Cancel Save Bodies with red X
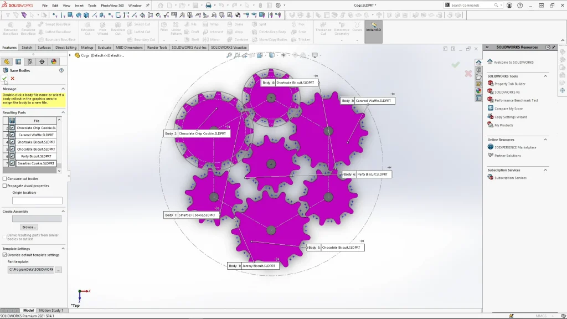The image size is (567, 319). [x=12, y=79]
